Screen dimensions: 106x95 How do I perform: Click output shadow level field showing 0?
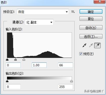pyautogui.click(x=13, y=87)
